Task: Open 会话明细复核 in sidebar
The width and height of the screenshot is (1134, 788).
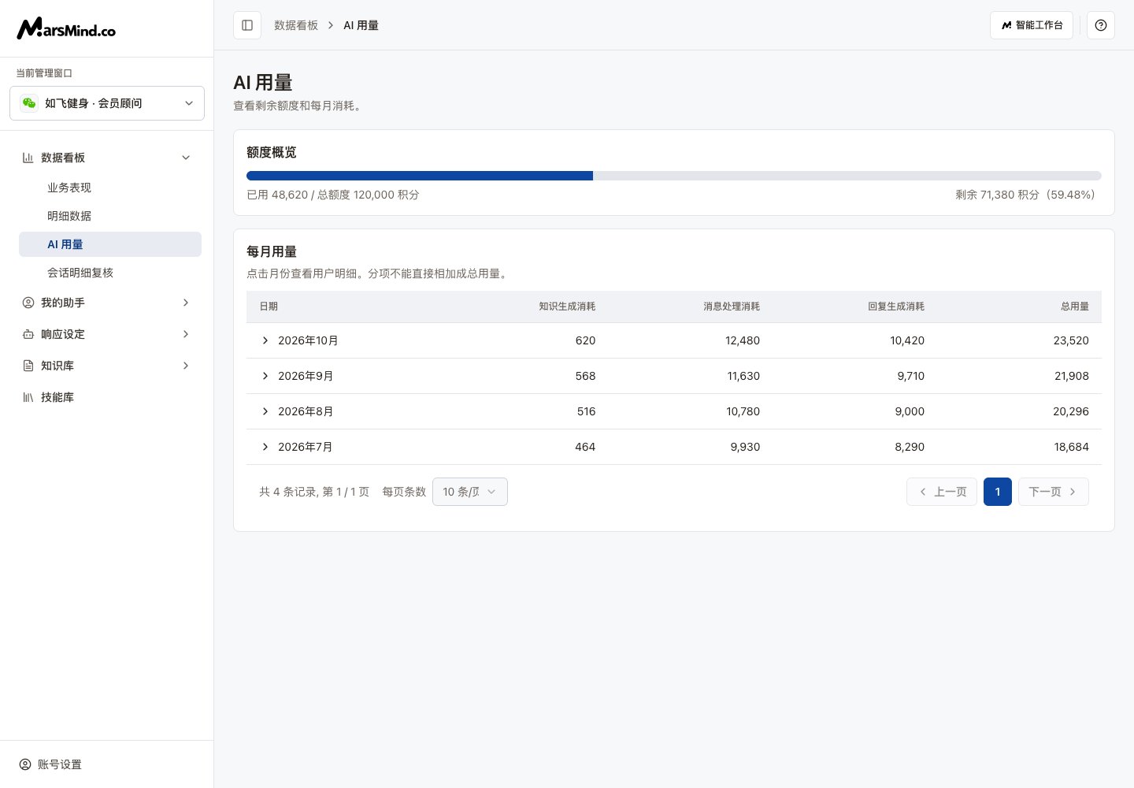Action: (x=110, y=273)
